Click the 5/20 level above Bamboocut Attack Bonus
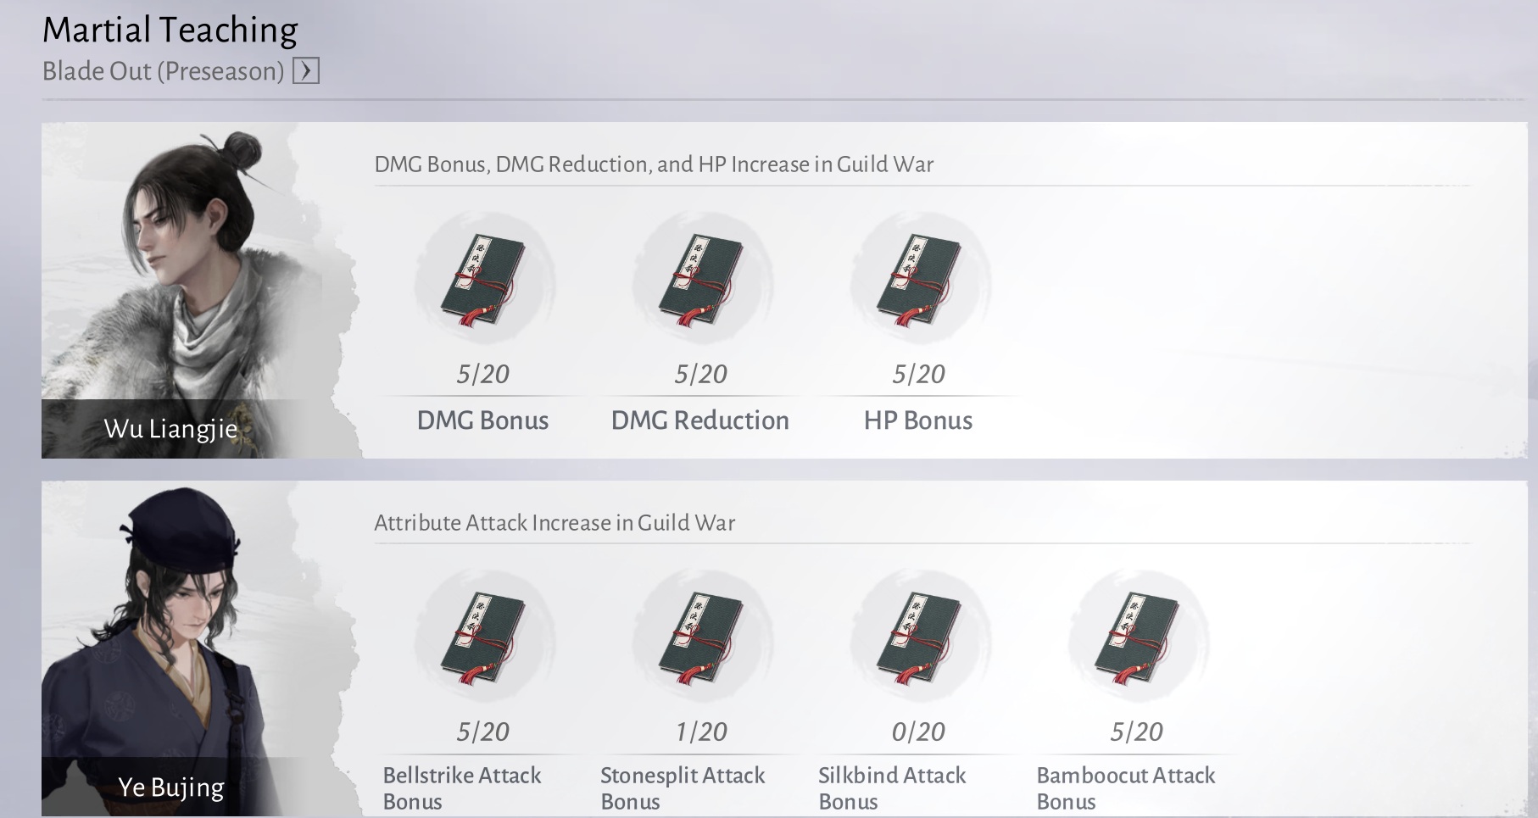The height and width of the screenshot is (818, 1538). tap(1137, 732)
